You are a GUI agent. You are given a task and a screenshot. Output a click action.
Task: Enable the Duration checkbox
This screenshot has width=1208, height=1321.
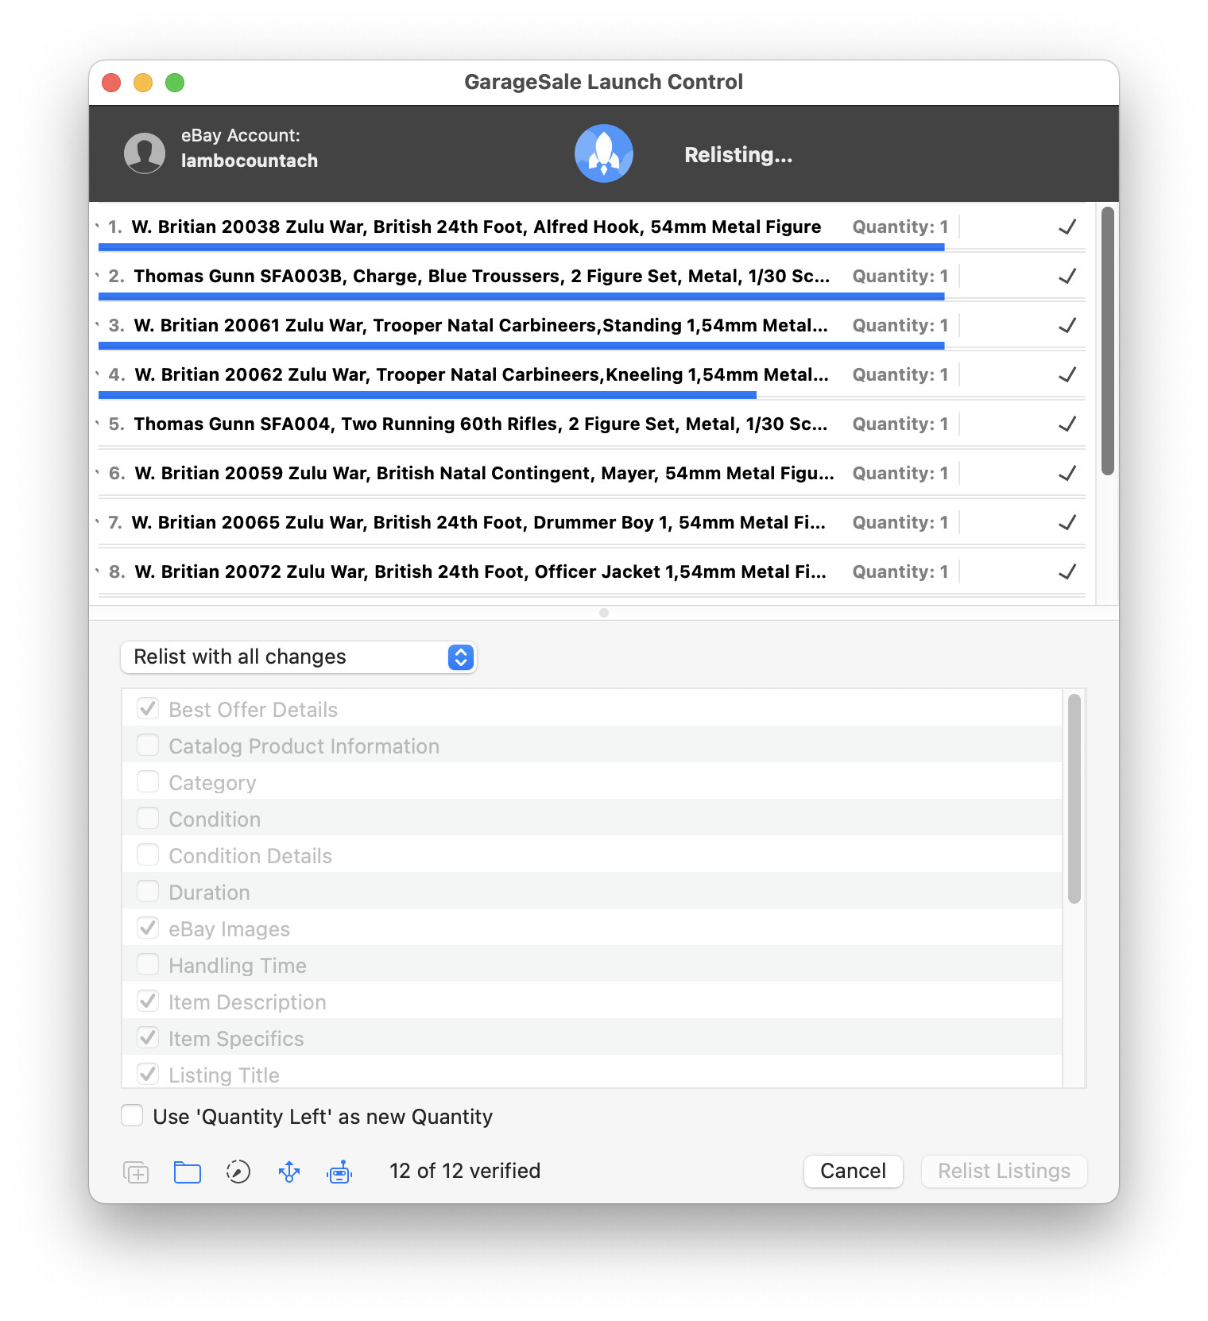tap(148, 891)
